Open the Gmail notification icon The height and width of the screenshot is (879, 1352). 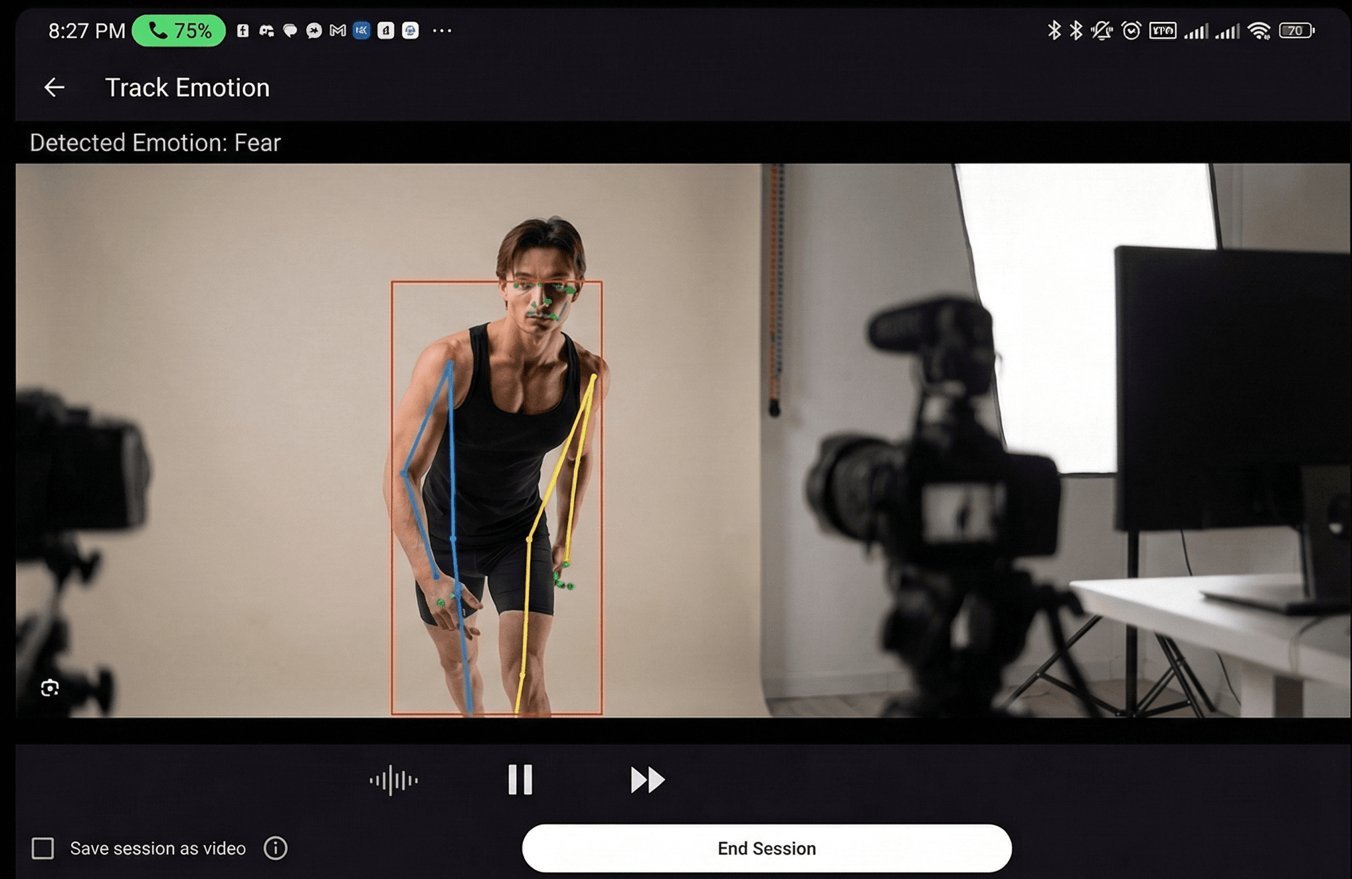[338, 31]
